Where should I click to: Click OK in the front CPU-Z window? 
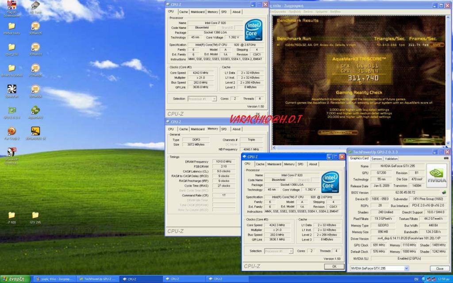pyautogui.click(x=334, y=267)
